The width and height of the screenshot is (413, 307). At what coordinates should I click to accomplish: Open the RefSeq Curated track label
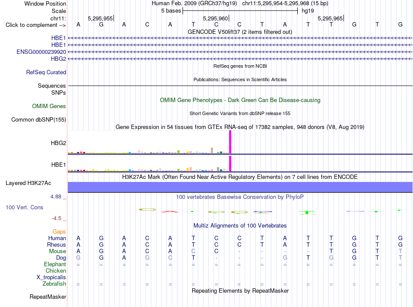(46, 72)
